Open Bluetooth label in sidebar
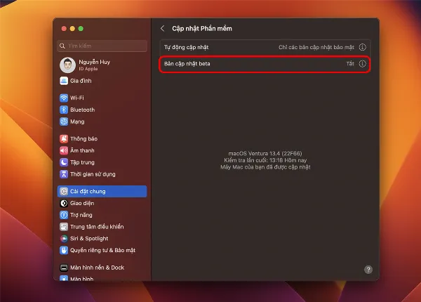 [82, 110]
